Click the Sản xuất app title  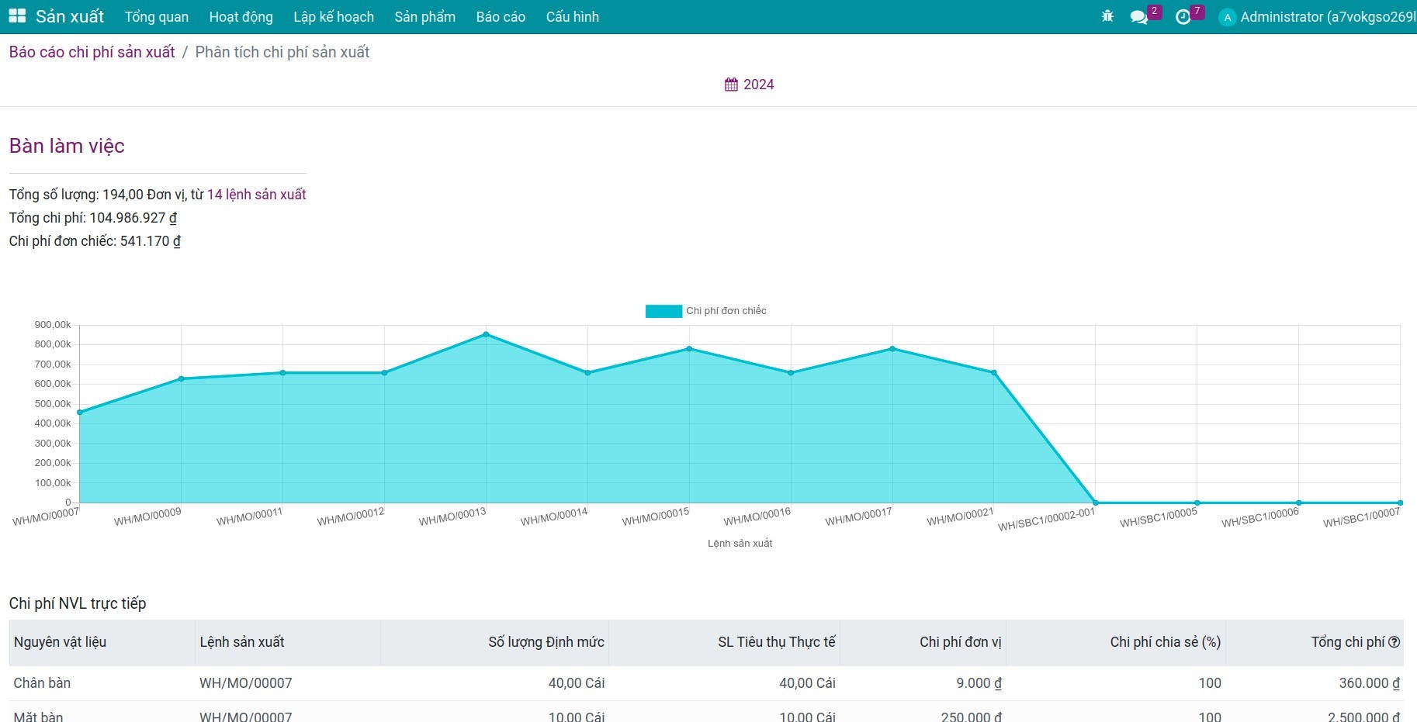tap(70, 16)
